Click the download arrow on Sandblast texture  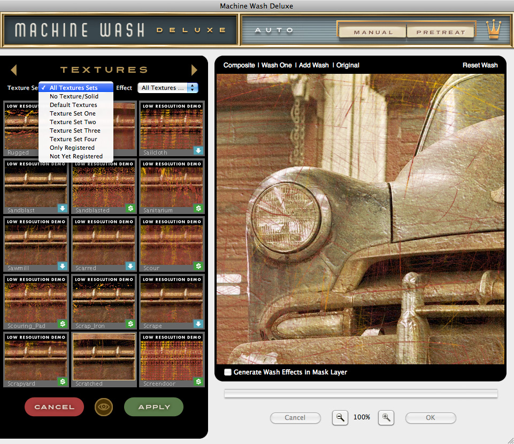click(x=62, y=208)
